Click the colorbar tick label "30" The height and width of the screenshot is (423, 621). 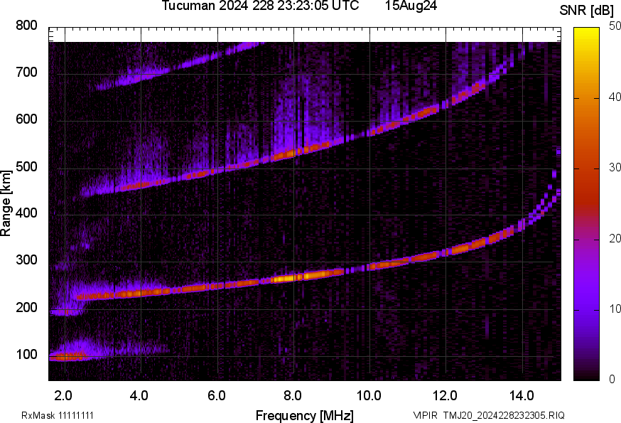[615, 168]
